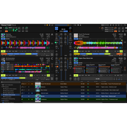Screen dimensions: 127x127
Task: Click the Native Instruments logo icon
Action: coord(125,25)
